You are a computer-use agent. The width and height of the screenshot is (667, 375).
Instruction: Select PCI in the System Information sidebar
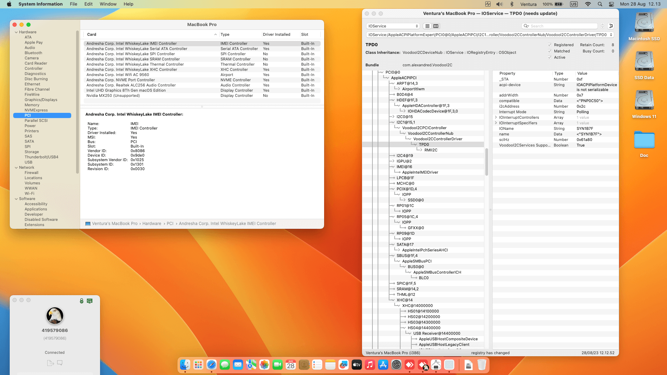27,115
